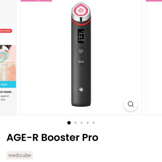This screenshot has height=162, width=162.
Task: Click the AGE-R Booster Pro title
Action: 52,137
